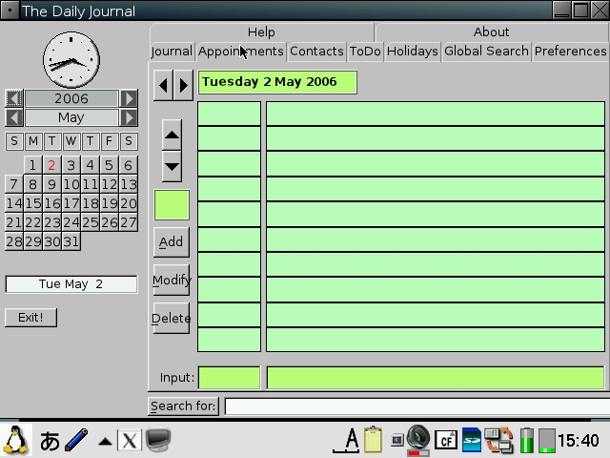Open the Help menu
The height and width of the screenshot is (458, 610).
[261, 32]
